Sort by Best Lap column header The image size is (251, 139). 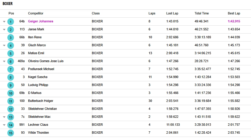click(234, 13)
